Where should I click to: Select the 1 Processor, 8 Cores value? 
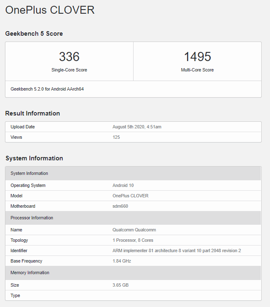pyautogui.click(x=133, y=240)
